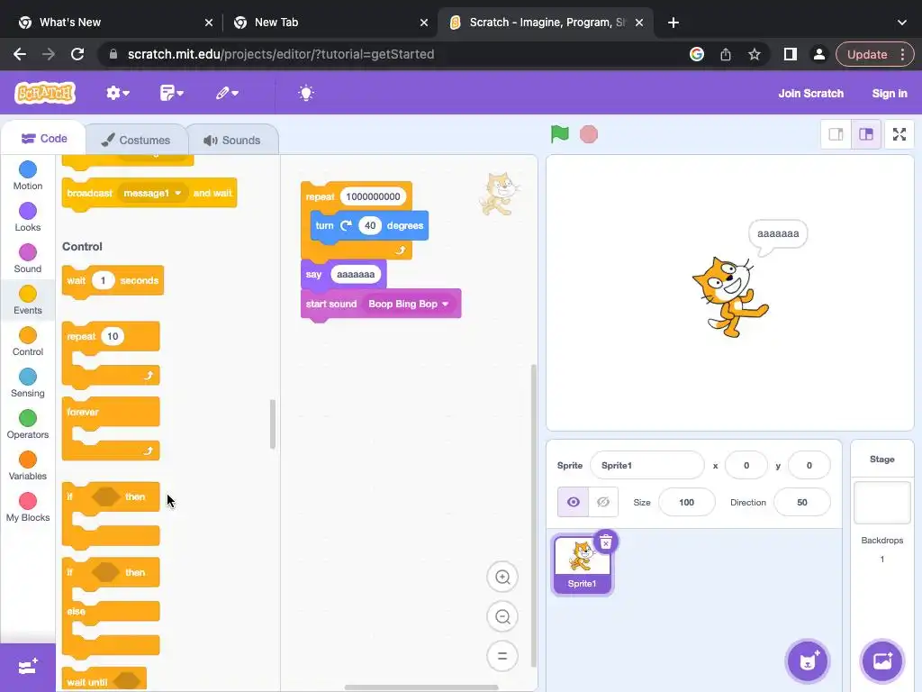This screenshot has height=692, width=922.
Task: Open the Tutorials lightbulb icon
Action: [306, 93]
